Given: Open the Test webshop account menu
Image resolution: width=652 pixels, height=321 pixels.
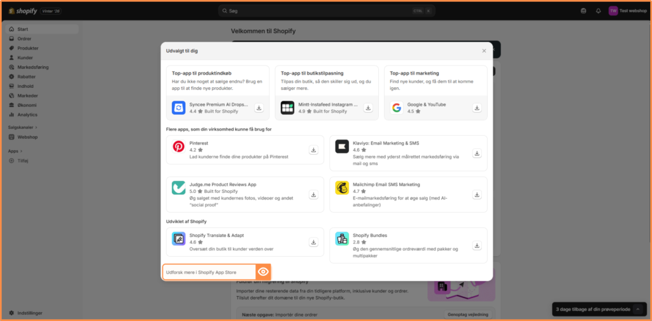Looking at the screenshot, I should pyautogui.click(x=627, y=11).
